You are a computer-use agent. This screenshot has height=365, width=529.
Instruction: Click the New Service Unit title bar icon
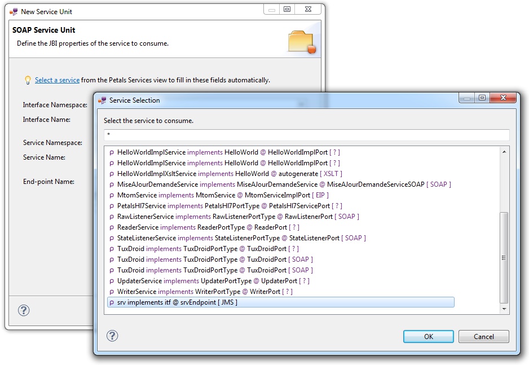coord(14,11)
